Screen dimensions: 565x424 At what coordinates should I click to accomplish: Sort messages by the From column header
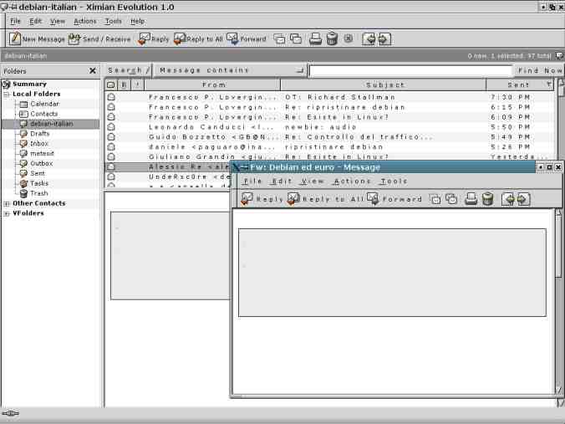212,84
